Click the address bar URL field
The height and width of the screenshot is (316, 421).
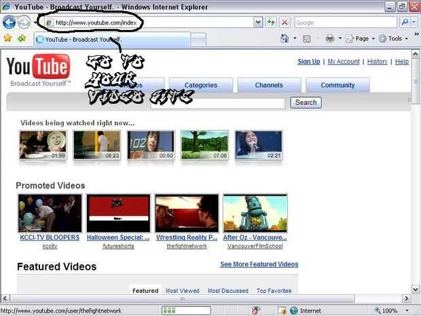150,22
